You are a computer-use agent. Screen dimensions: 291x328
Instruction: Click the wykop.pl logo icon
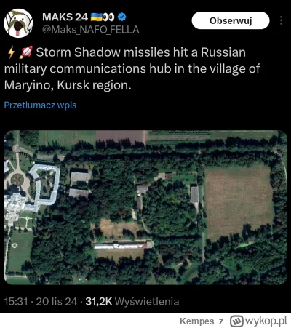[236, 321]
